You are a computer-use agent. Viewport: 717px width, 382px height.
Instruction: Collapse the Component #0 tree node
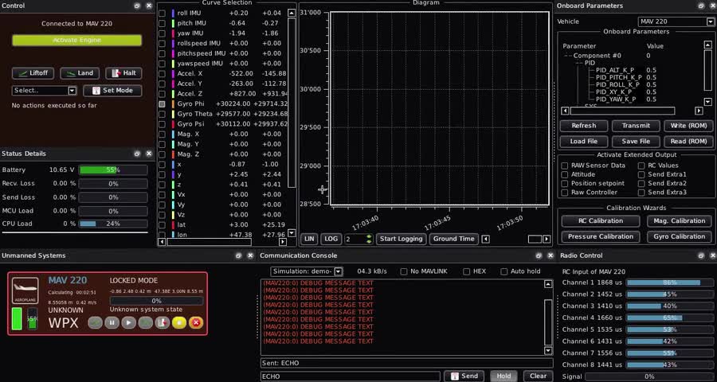tap(567, 56)
